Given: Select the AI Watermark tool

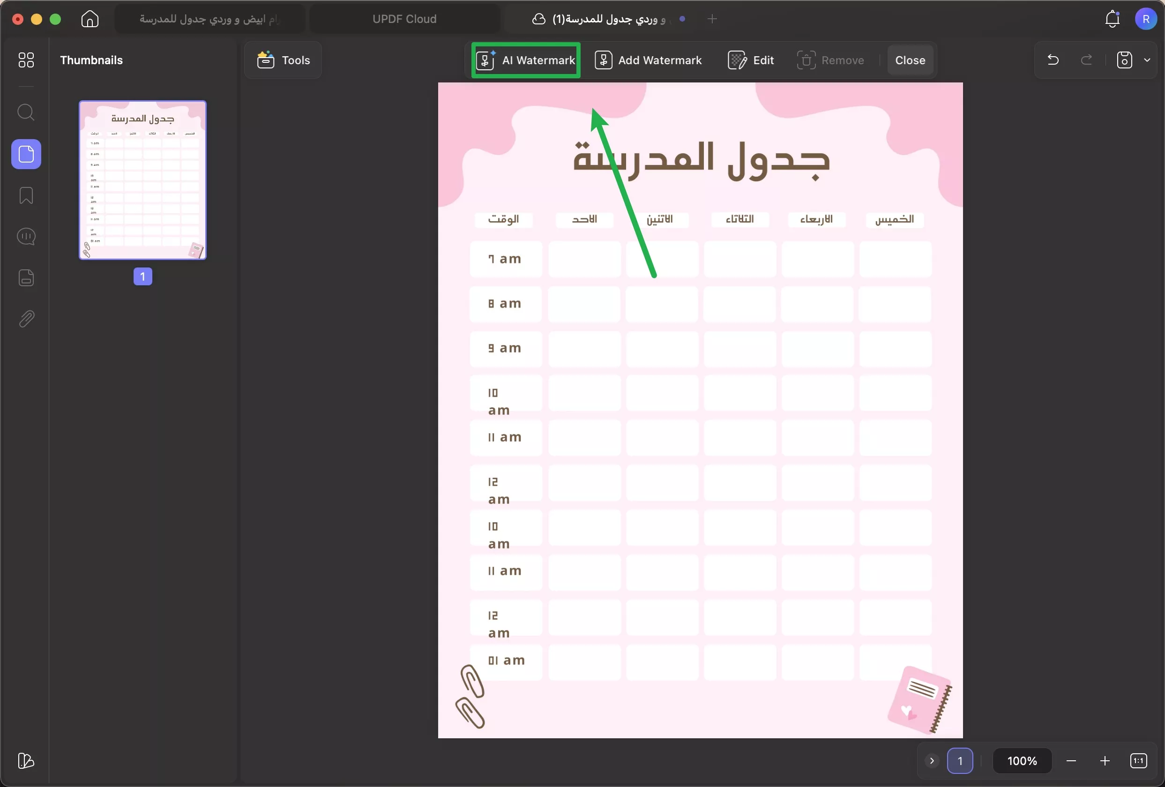Looking at the screenshot, I should (525, 59).
